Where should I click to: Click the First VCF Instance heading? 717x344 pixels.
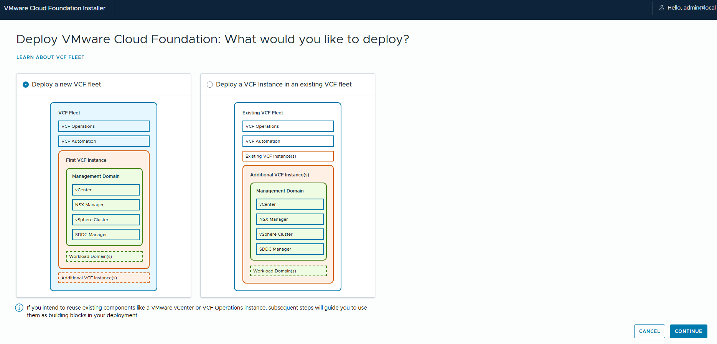point(86,160)
